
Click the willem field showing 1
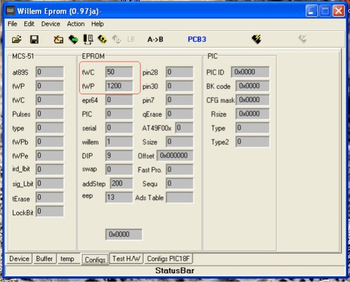click(119, 141)
